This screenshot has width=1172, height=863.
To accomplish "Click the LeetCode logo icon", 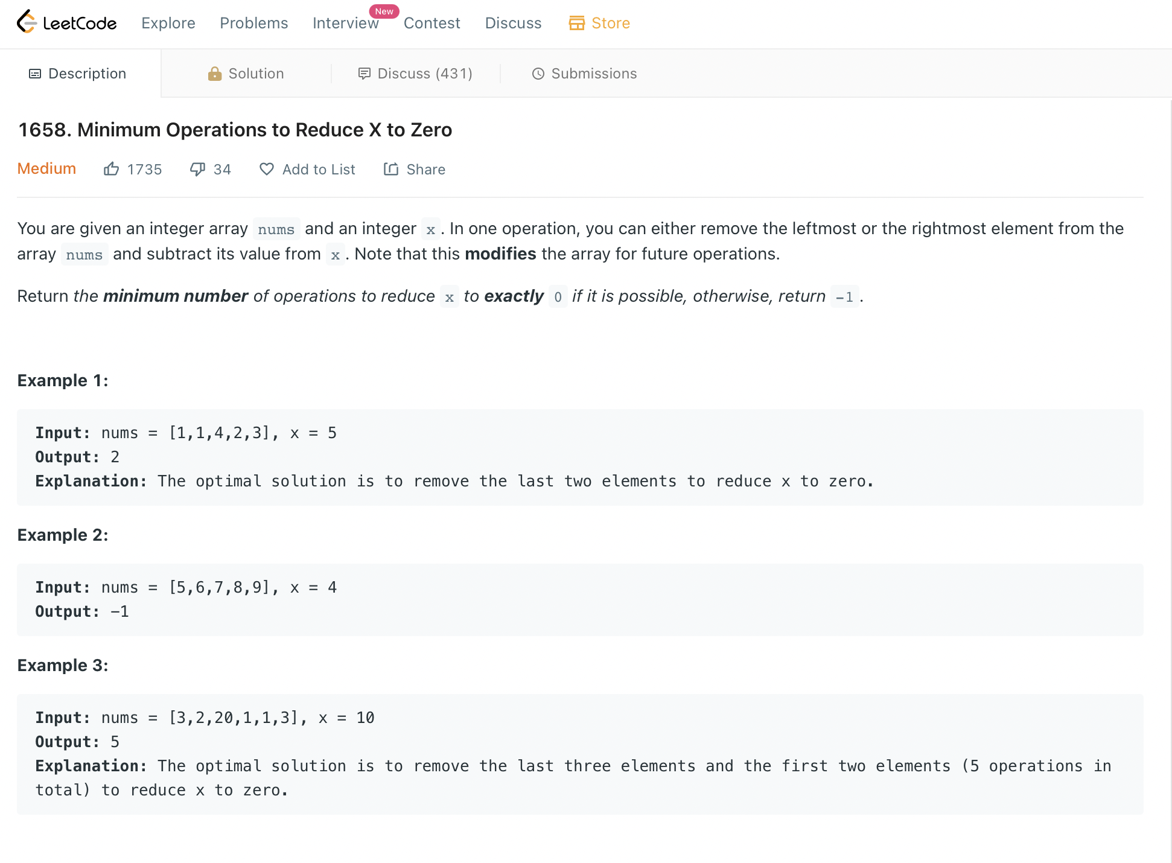I will [27, 22].
